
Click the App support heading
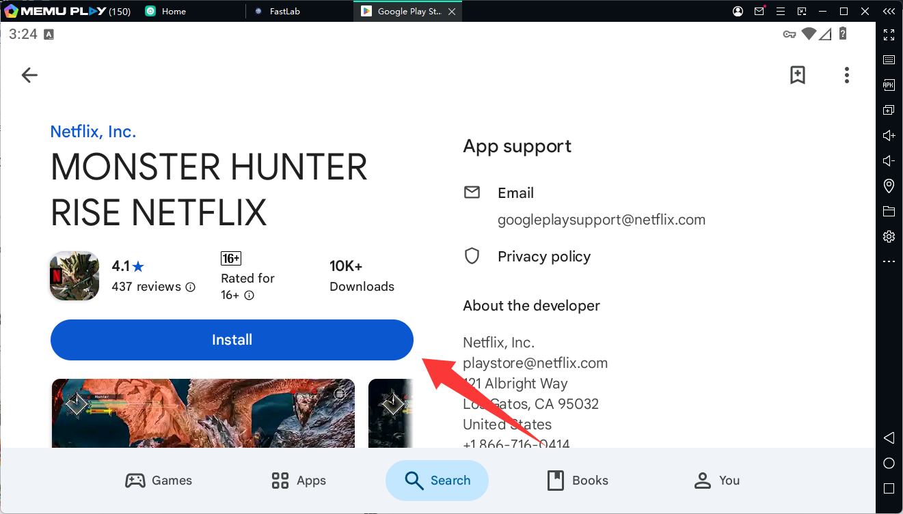coord(517,146)
